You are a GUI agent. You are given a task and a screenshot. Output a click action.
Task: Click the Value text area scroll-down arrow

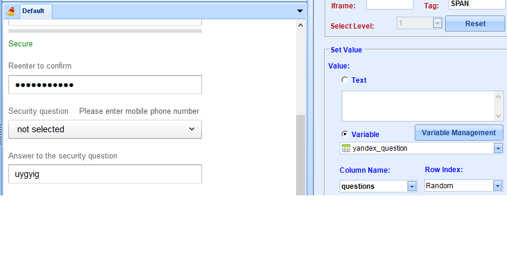pyautogui.click(x=499, y=116)
